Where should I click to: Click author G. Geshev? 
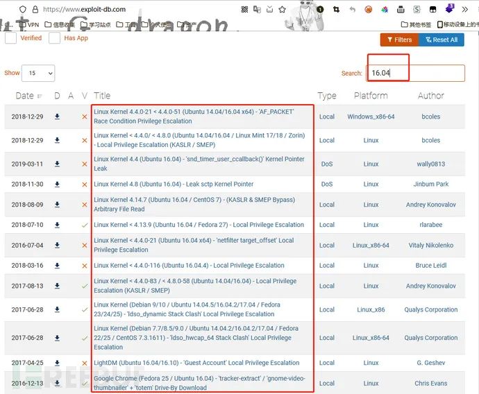point(431,363)
